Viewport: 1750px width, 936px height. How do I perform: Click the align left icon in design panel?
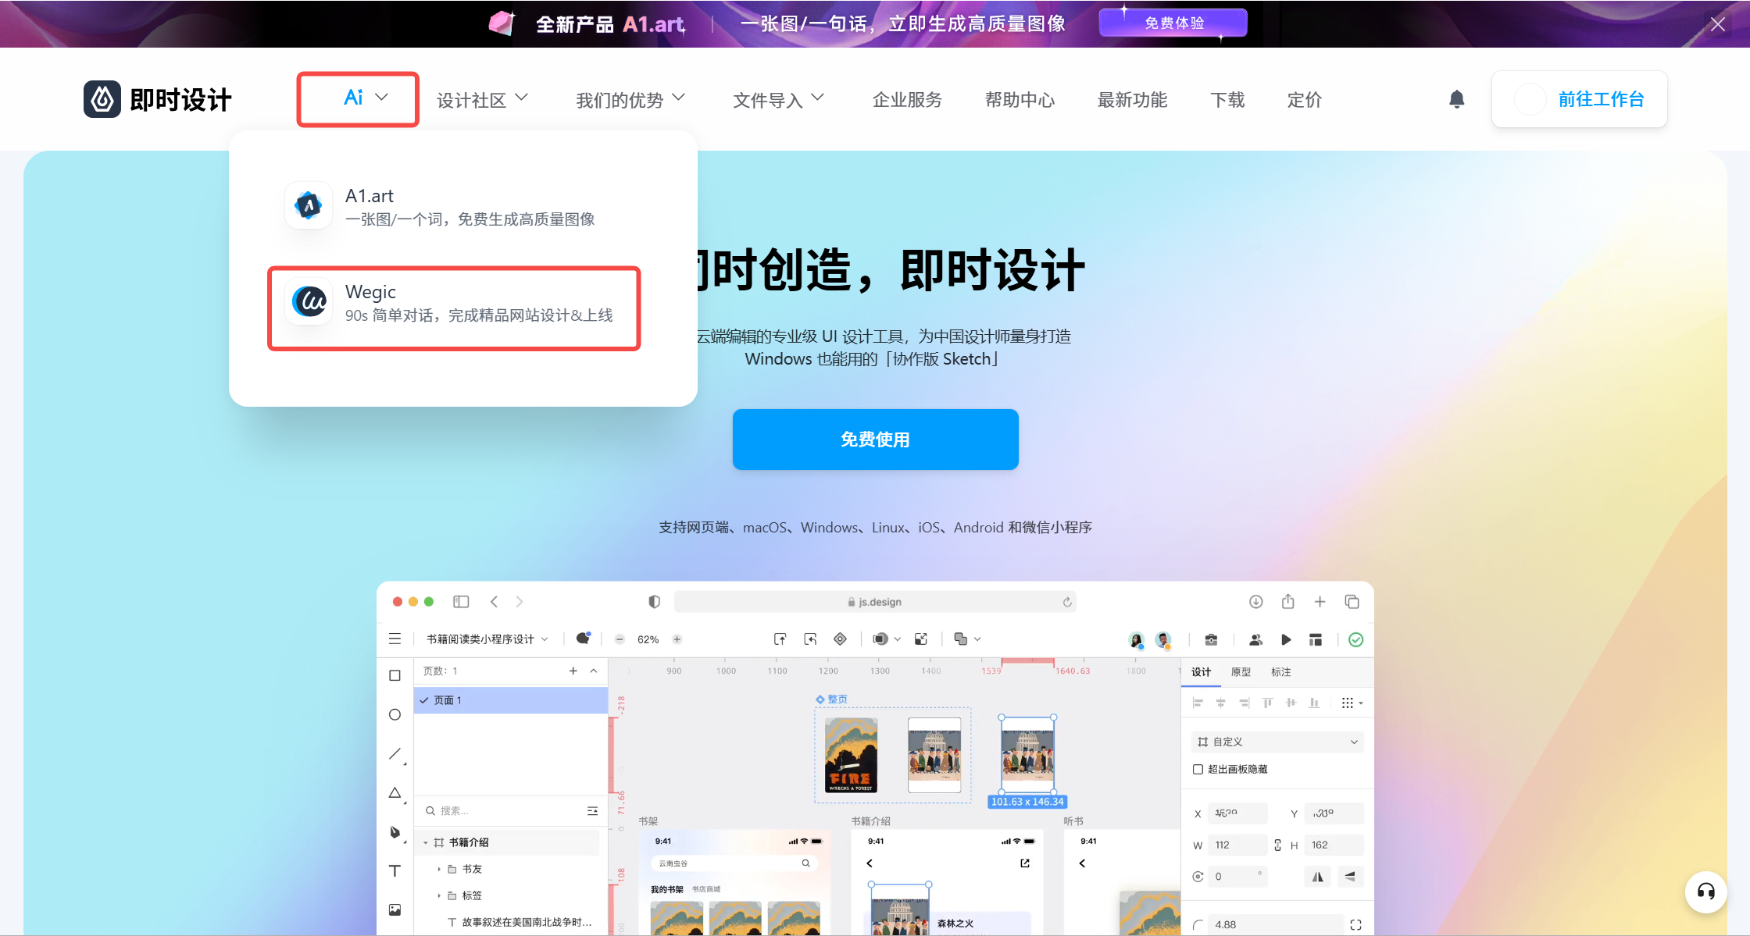click(x=1198, y=703)
